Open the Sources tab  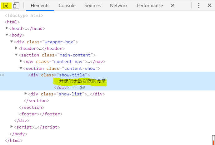coord(92,6)
